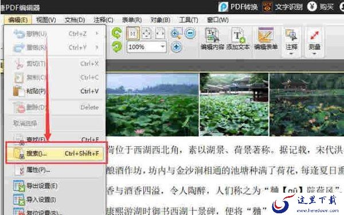The width and height of the screenshot is (344, 215).
Task: Click document text line starting 酿酒作坊
Action: point(225,170)
